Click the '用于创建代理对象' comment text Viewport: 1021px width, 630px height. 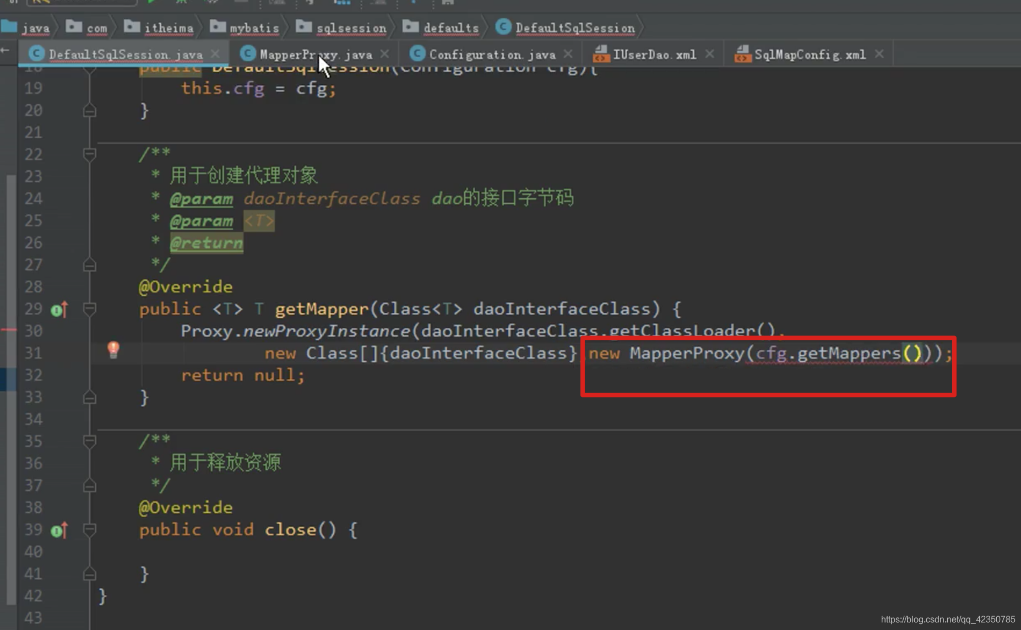[x=244, y=176]
